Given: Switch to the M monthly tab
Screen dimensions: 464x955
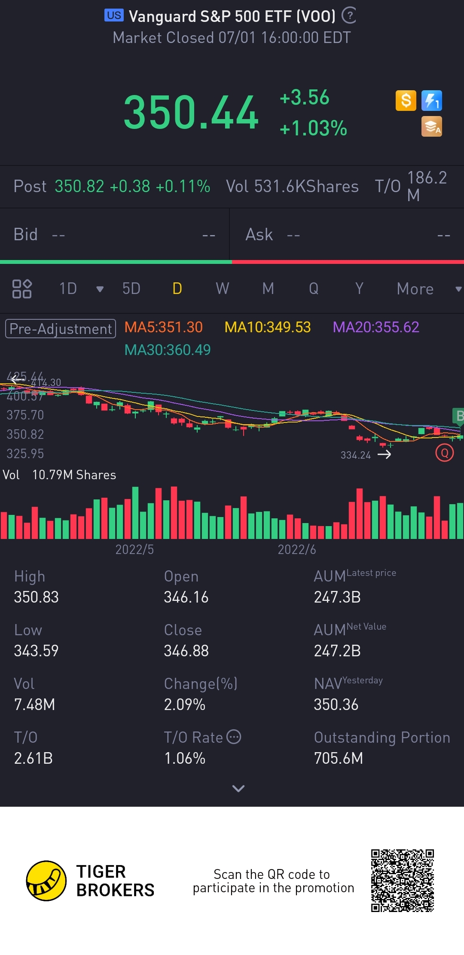Looking at the screenshot, I should [268, 289].
